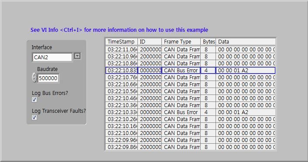Toggle the Log Bus Errors checkbox
308x162 pixels.
[x=34, y=99]
